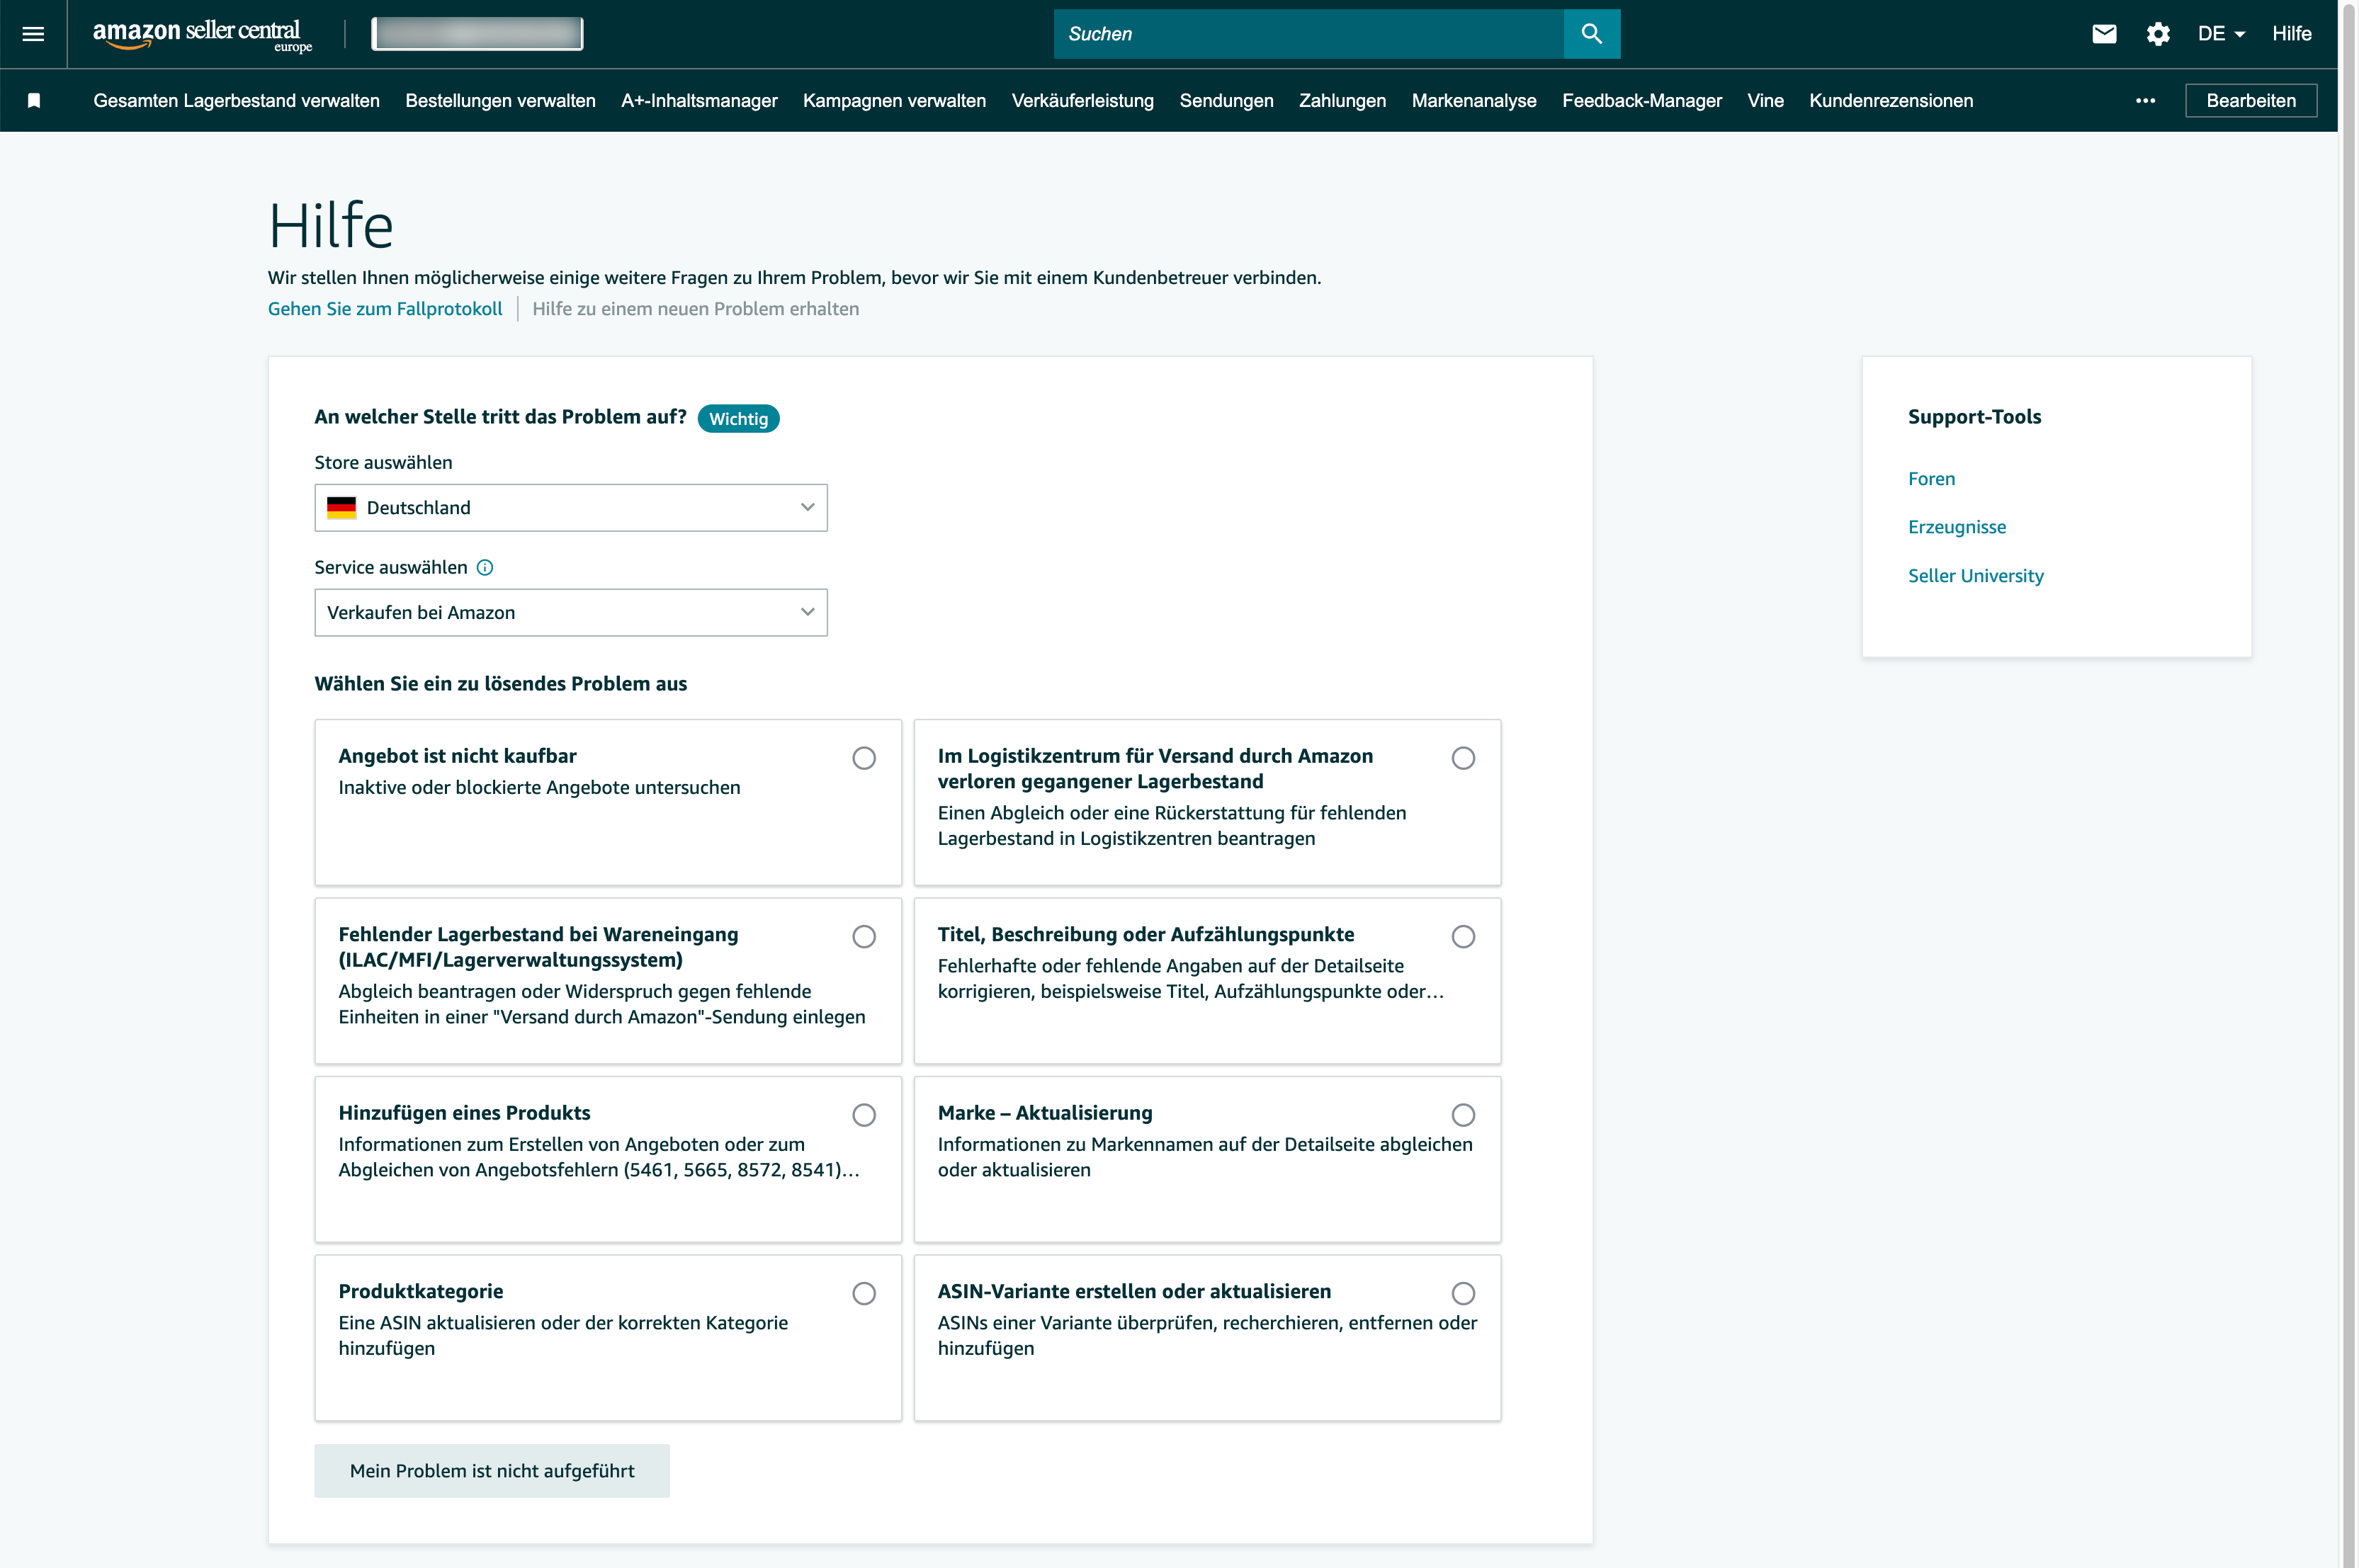
Task: Expand the DE language selector
Action: tap(2221, 34)
